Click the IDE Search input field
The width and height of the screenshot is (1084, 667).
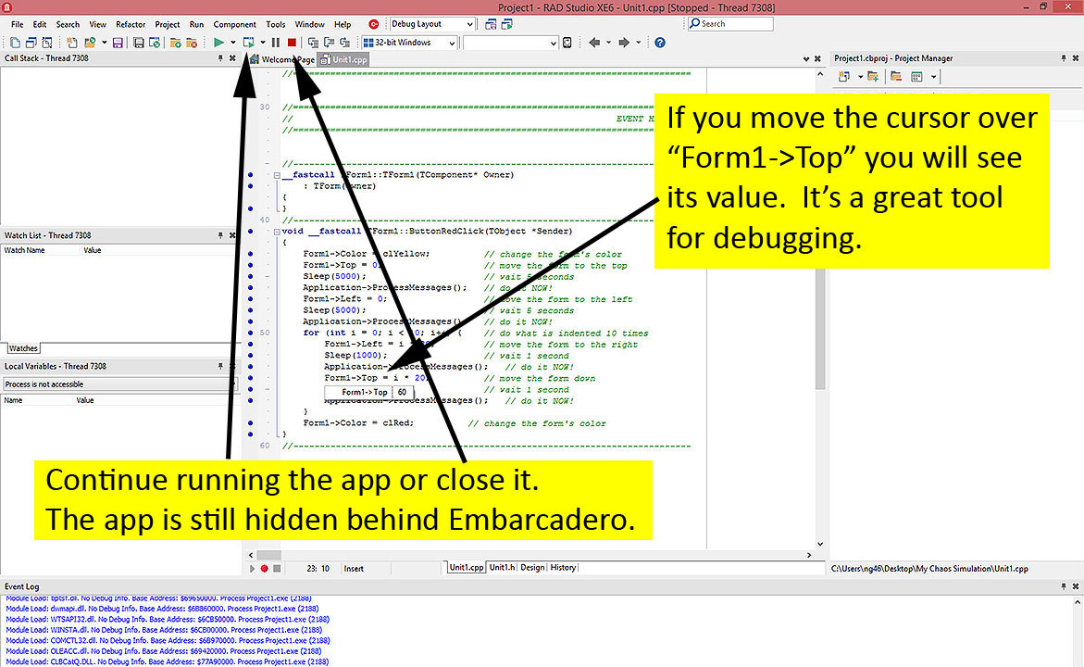pos(730,24)
